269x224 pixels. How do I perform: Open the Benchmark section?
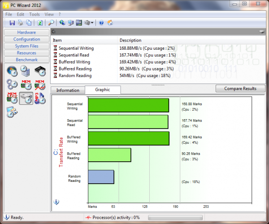(x=26, y=60)
